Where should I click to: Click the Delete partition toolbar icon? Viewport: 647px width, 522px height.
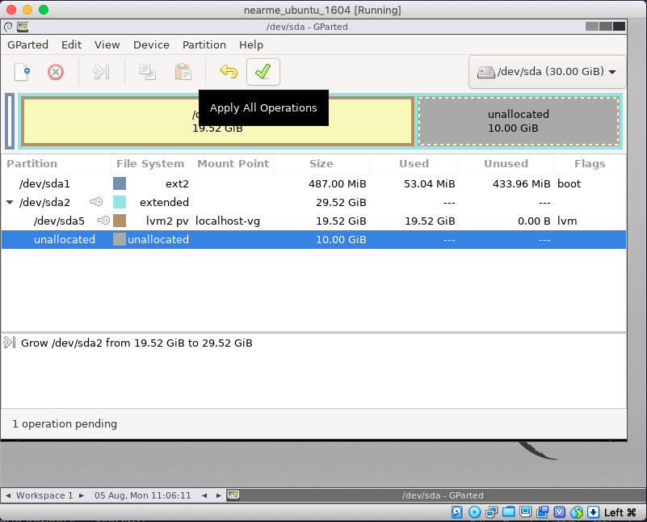(x=56, y=72)
